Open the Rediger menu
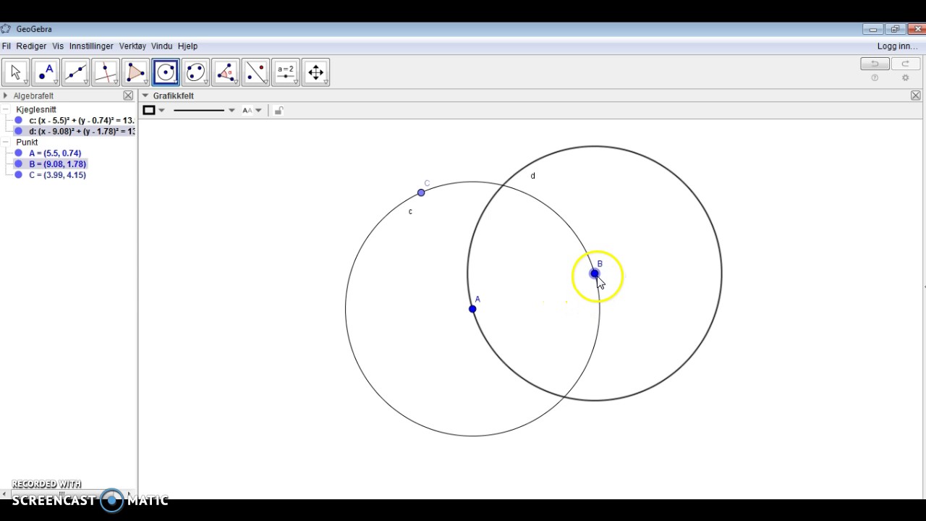This screenshot has height=521, width=926. click(31, 46)
